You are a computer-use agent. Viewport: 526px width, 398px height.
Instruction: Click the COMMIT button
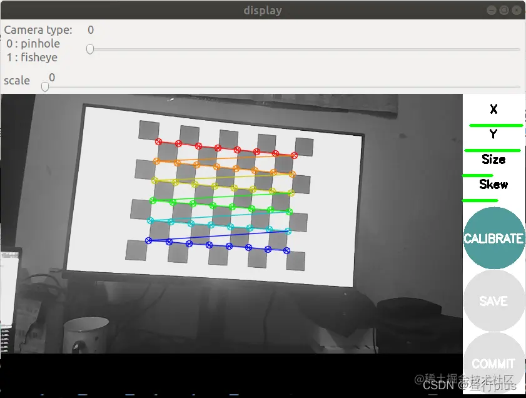click(x=493, y=363)
